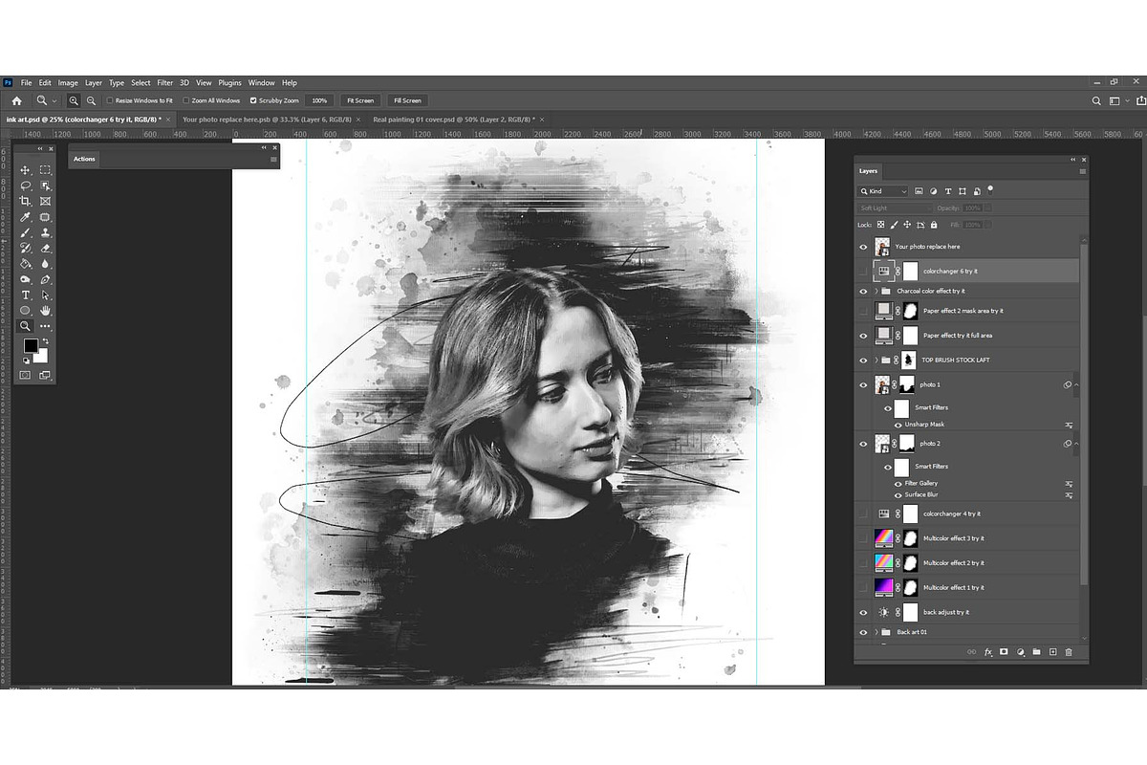Select the Object Selection tool
Screen dimensions: 1147x765
coord(45,186)
